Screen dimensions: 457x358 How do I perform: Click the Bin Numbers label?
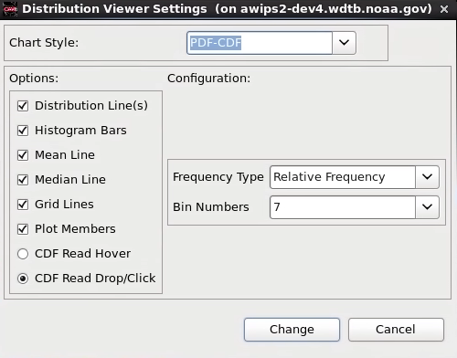pyautogui.click(x=211, y=207)
